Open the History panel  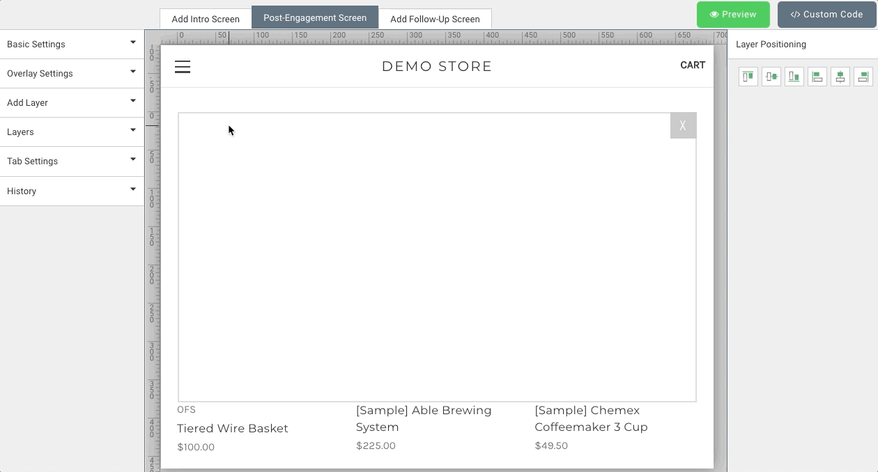point(71,191)
